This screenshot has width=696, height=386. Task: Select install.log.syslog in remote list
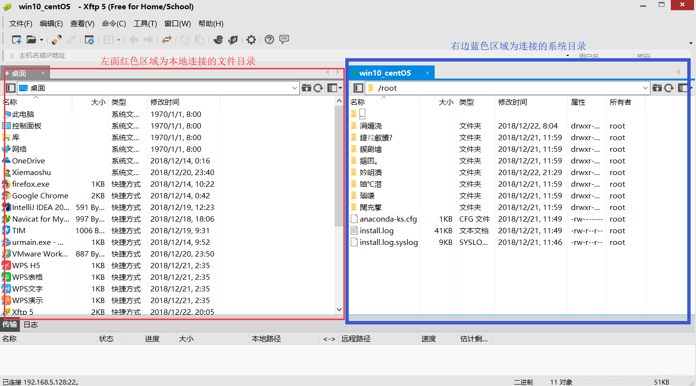coord(388,242)
